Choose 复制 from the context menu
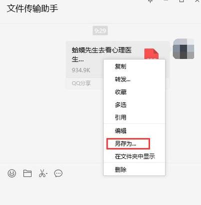This screenshot has width=201, height=205. [120, 66]
